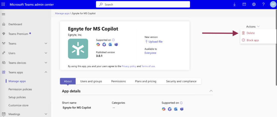Click the Teams icon in App details
Screen dimensions: 277x117
(182, 109)
